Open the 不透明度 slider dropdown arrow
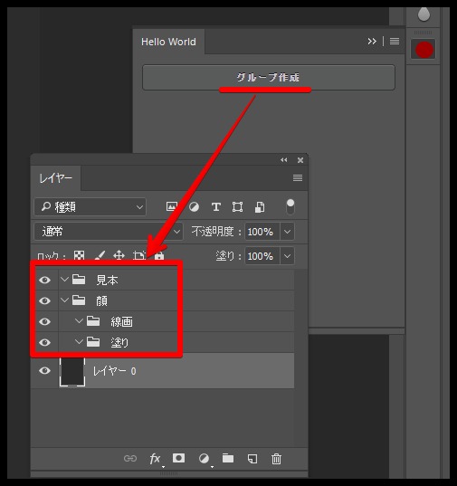Screen dimensions: 457x486 [287, 232]
